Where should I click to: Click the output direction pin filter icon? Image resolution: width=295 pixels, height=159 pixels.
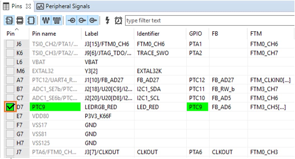point(83,20)
